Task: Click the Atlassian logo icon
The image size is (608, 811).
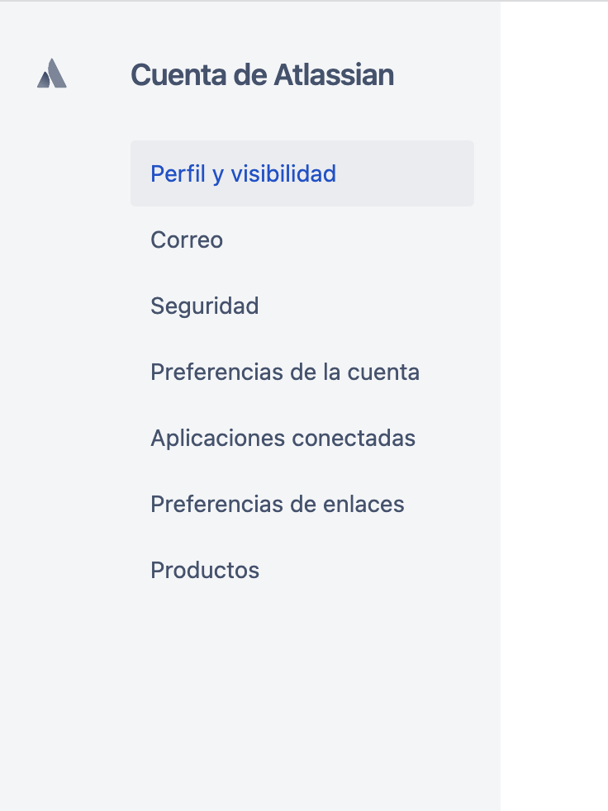Action: tap(52, 74)
